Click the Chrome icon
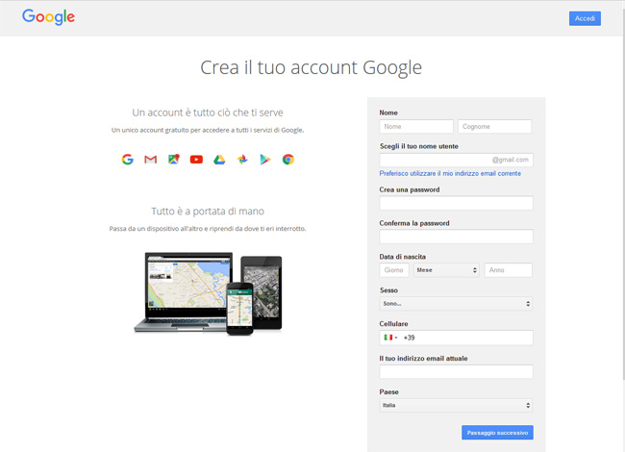 click(x=288, y=160)
